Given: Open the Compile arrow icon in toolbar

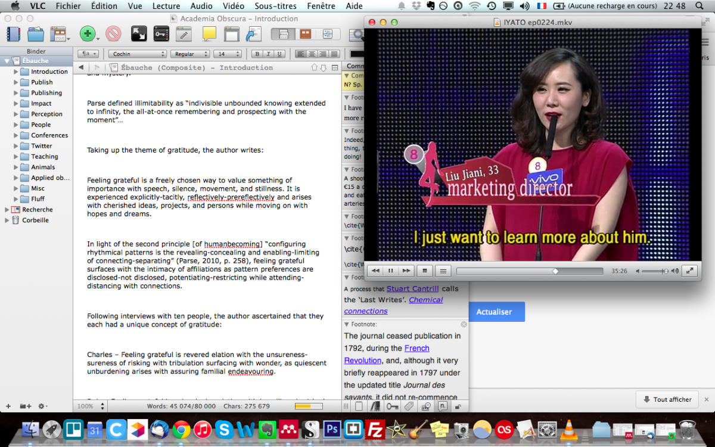Looking at the screenshot, I should (254, 34).
